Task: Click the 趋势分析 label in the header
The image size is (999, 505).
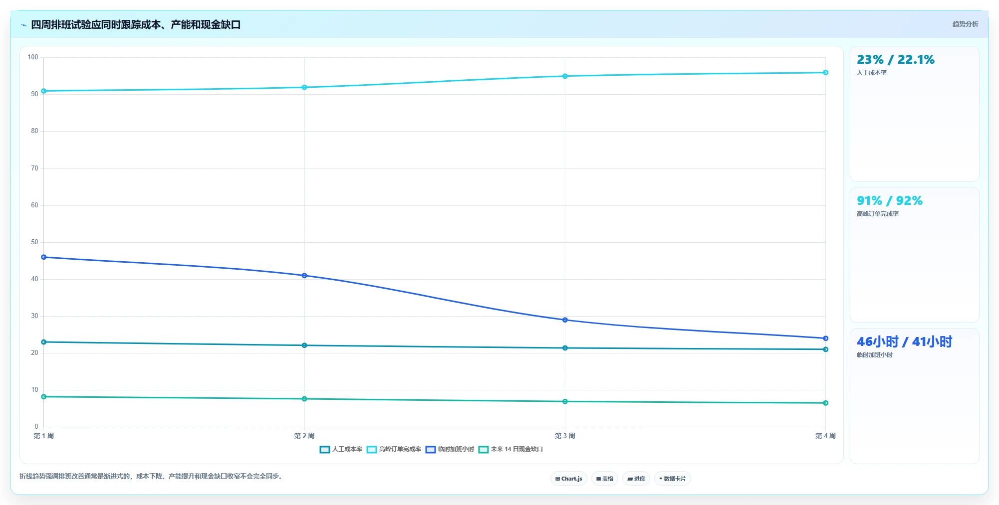Action: click(965, 24)
